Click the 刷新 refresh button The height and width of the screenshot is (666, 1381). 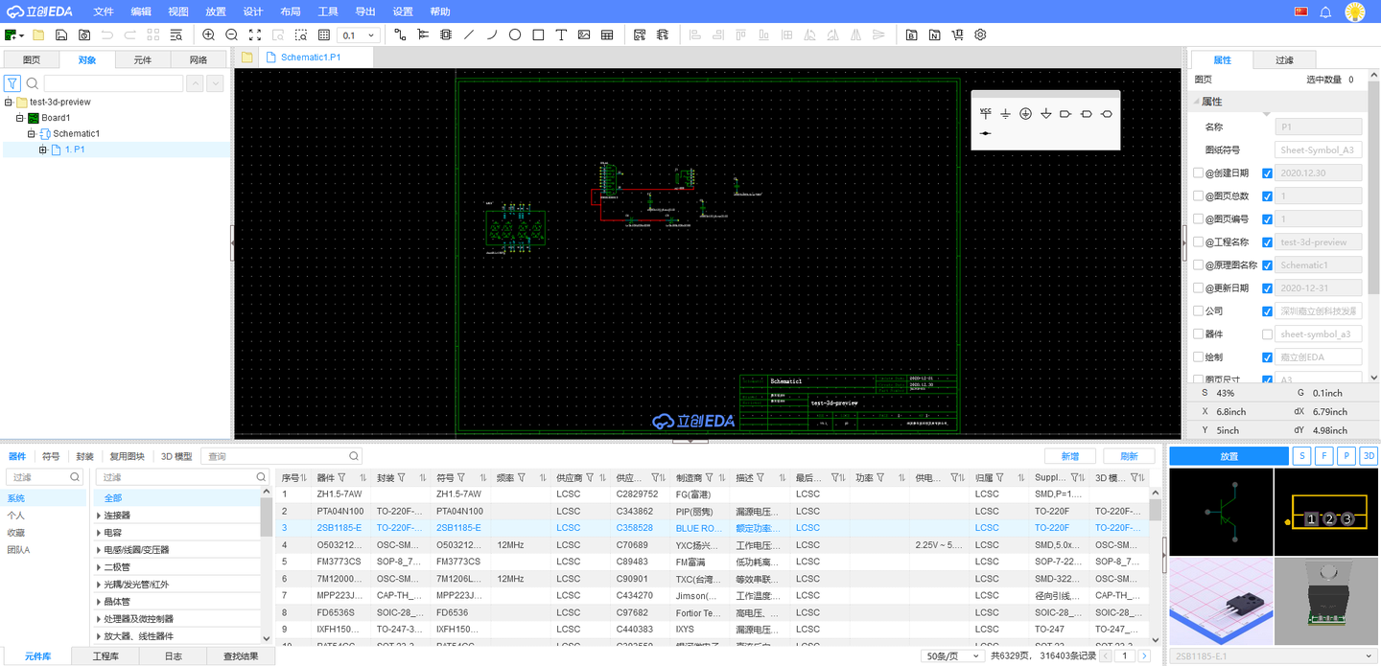(x=1129, y=456)
